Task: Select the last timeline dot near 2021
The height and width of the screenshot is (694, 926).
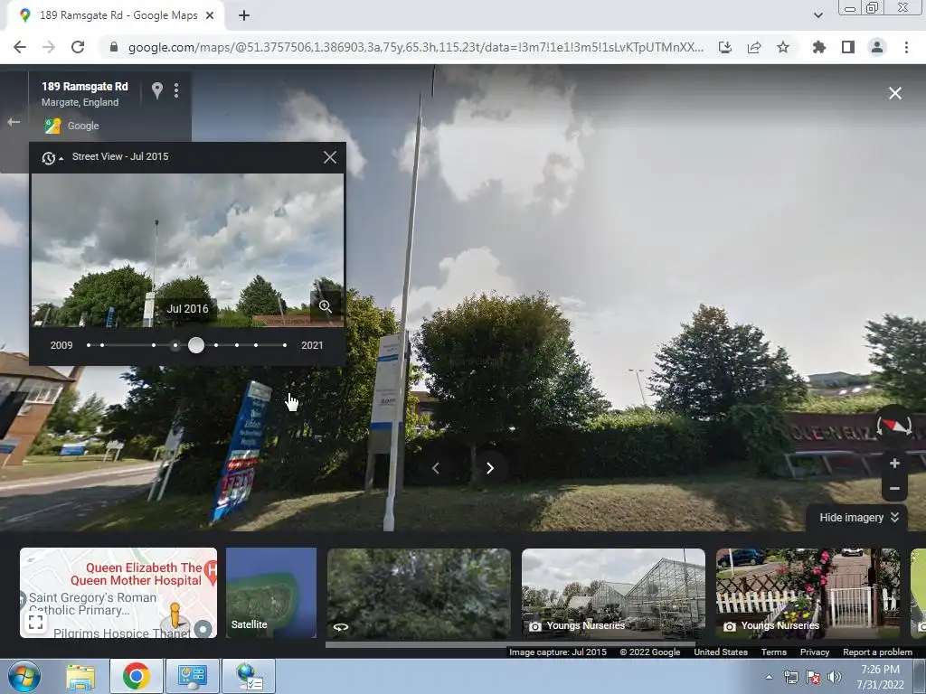Action: click(285, 345)
